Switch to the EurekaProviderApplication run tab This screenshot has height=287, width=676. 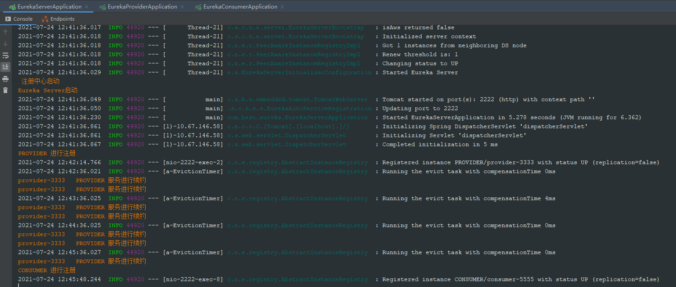coord(143,7)
